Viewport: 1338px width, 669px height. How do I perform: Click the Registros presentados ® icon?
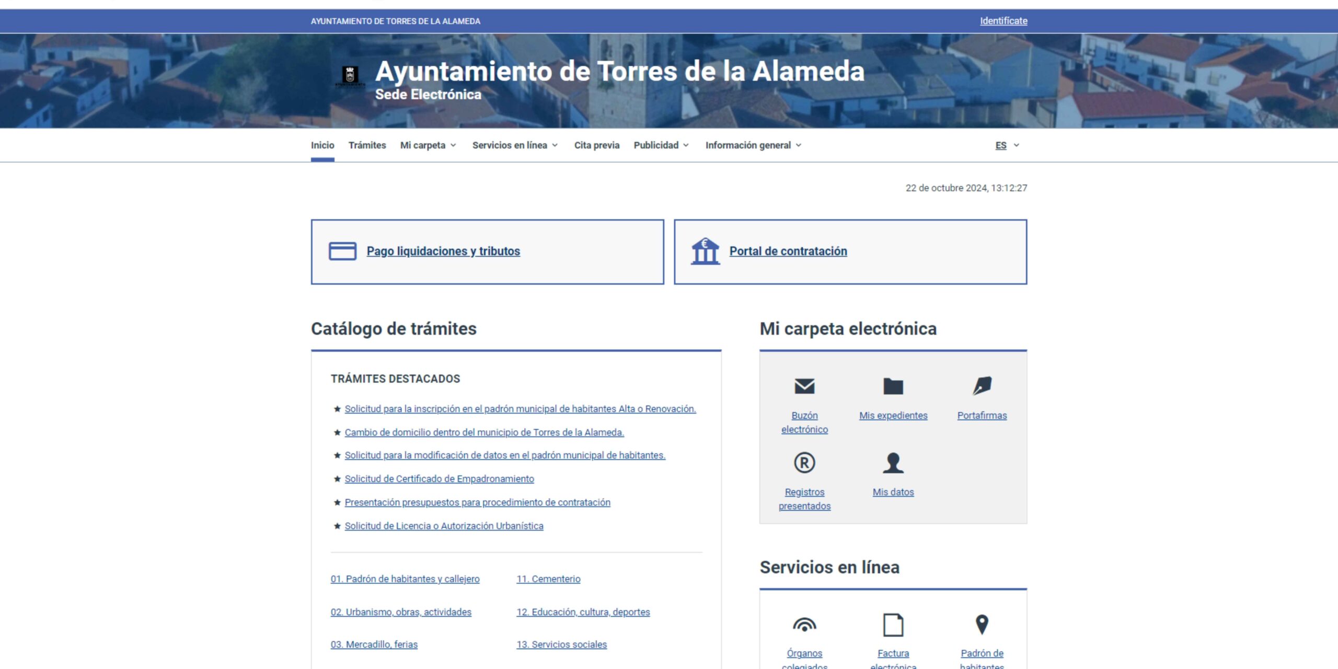click(x=804, y=463)
